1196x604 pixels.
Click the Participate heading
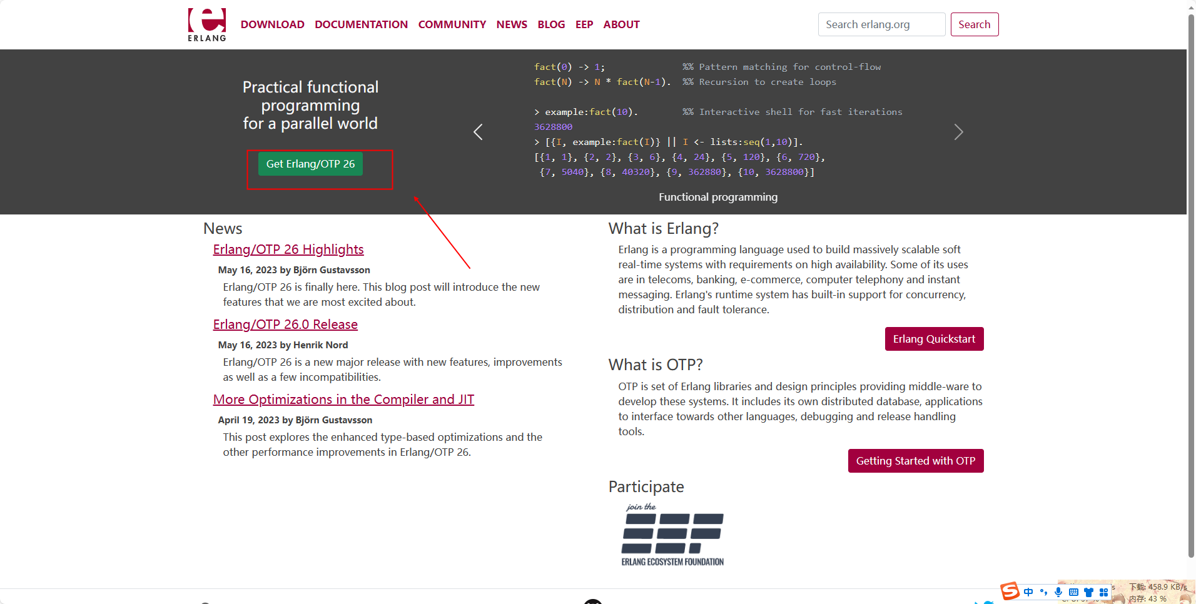[646, 486]
